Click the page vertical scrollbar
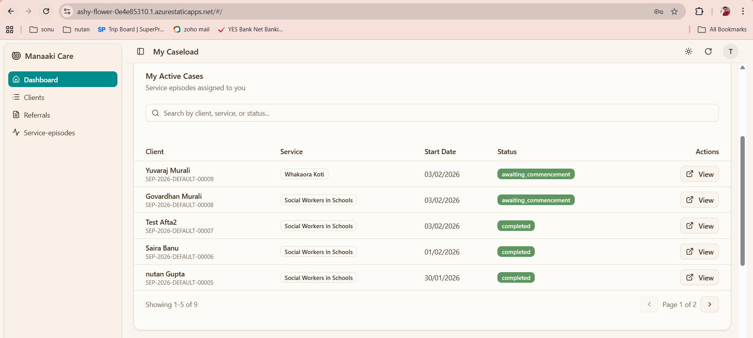Viewport: 753px width, 338px height. click(x=742, y=200)
